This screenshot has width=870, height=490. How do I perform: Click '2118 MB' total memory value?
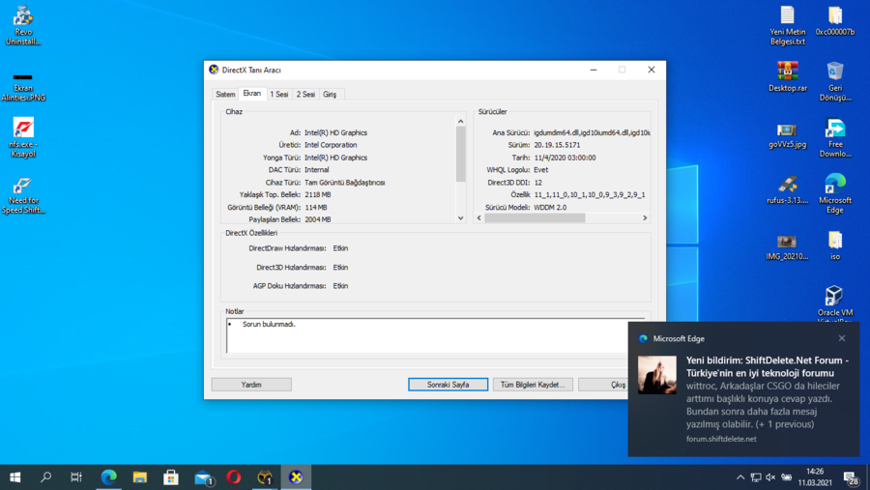318,195
